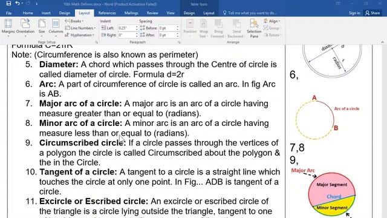Decrease the Right indent with down arrow
Image resolution: width=387 pixels, height=218 pixels.
(137, 36)
